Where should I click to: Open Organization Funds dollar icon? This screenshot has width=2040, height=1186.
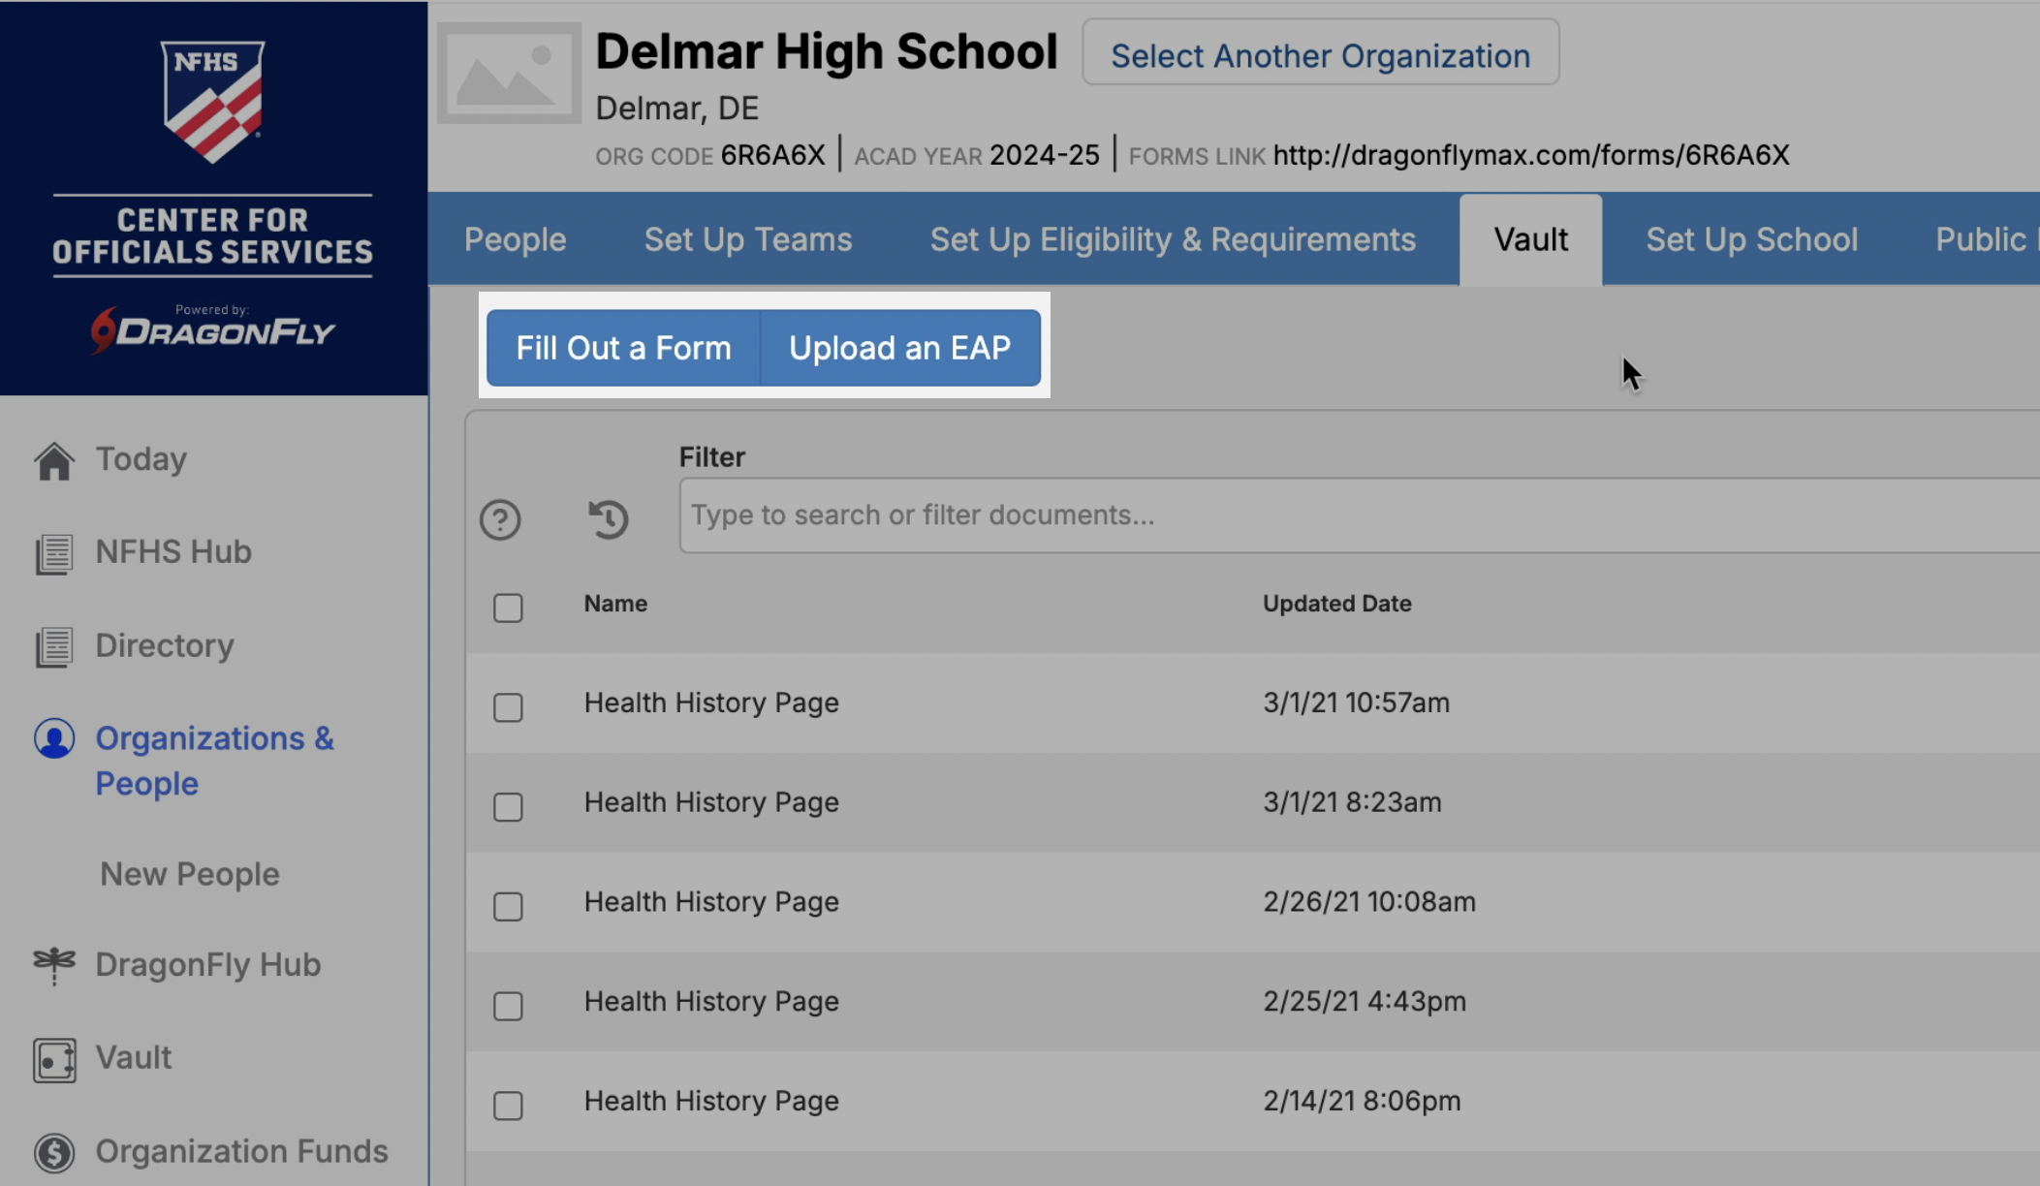pos(54,1152)
